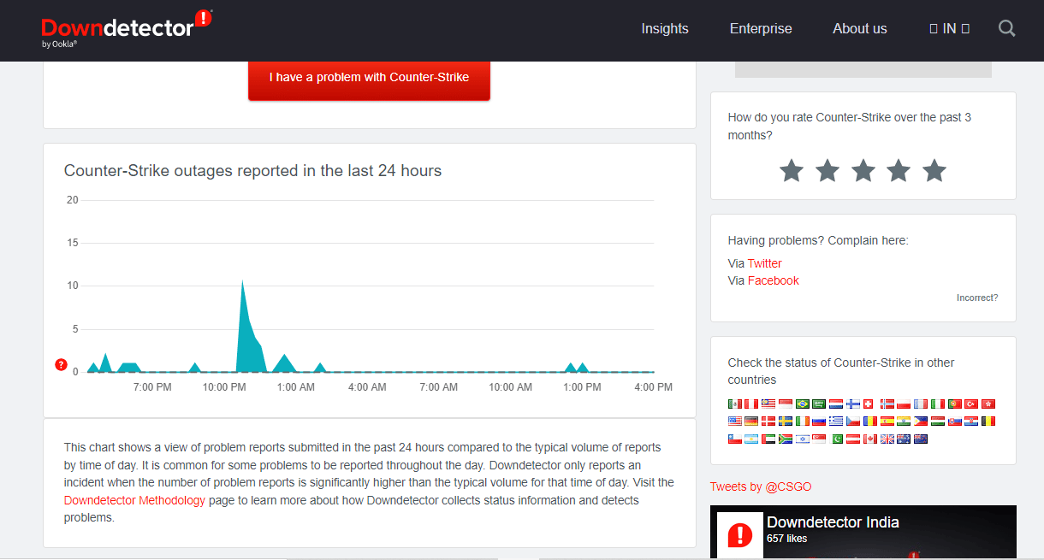Complain via the Twitter link

[764, 263]
